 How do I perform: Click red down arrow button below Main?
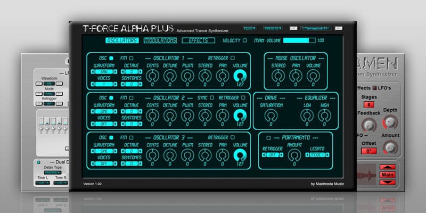pyautogui.click(x=388, y=182)
